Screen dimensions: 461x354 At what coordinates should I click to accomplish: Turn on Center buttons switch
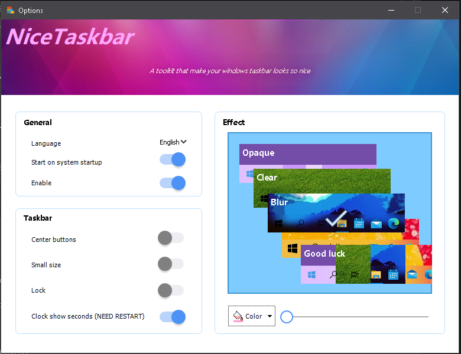point(171,238)
